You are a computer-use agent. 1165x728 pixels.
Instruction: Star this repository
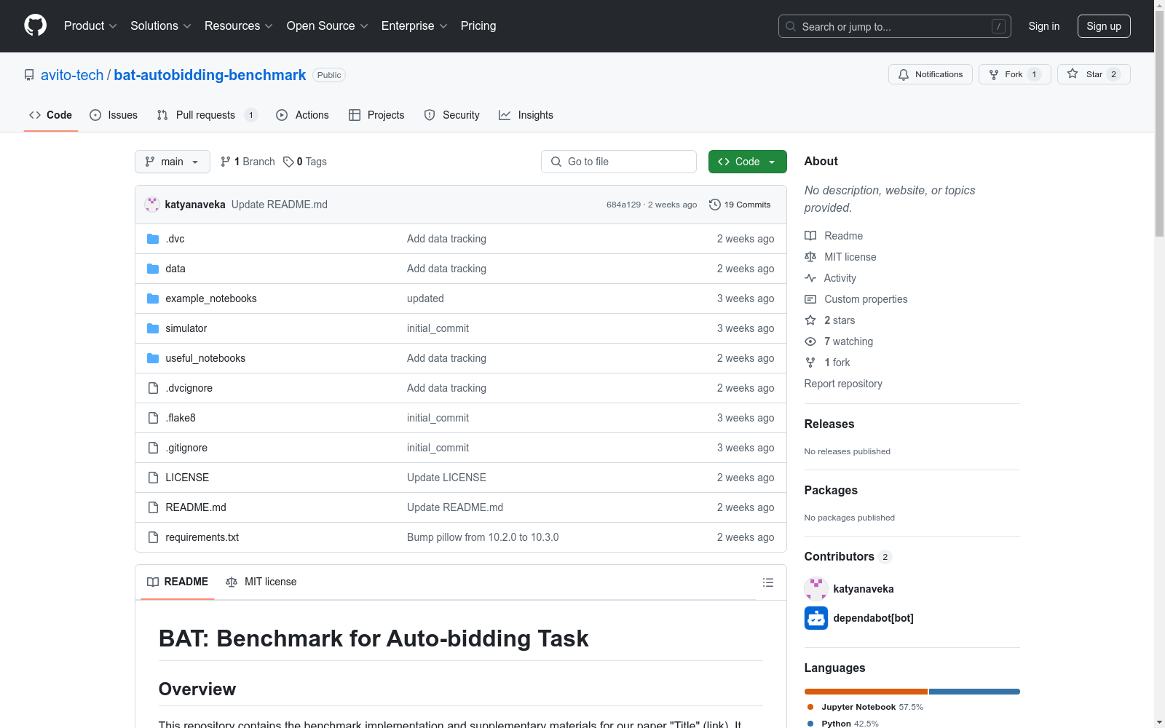(1094, 74)
